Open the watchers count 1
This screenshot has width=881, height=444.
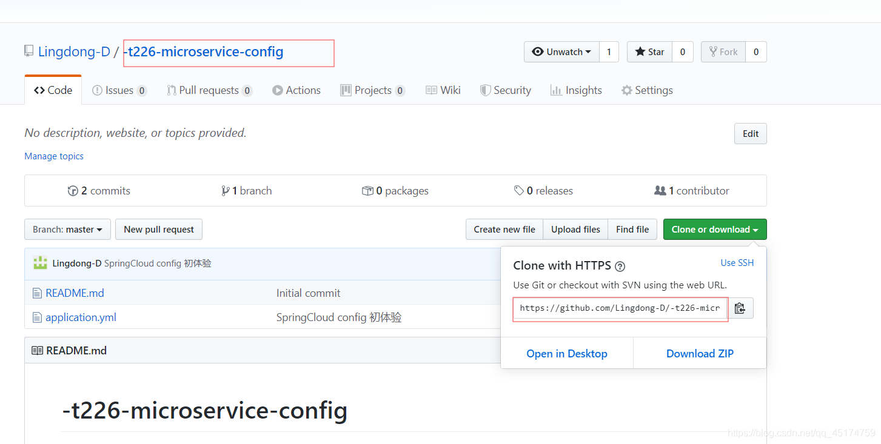pos(609,52)
